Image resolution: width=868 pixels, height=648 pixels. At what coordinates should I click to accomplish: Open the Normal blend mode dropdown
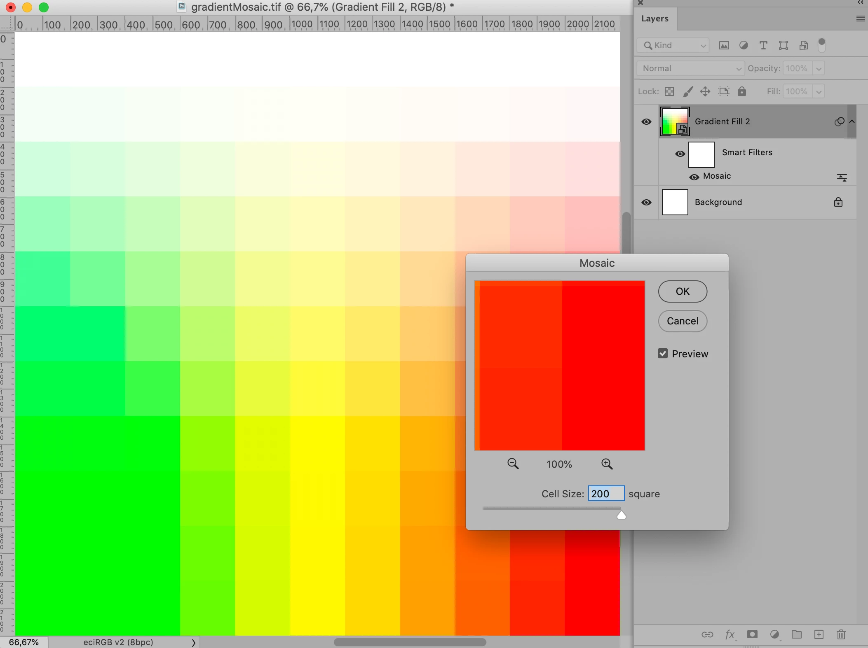coord(690,68)
